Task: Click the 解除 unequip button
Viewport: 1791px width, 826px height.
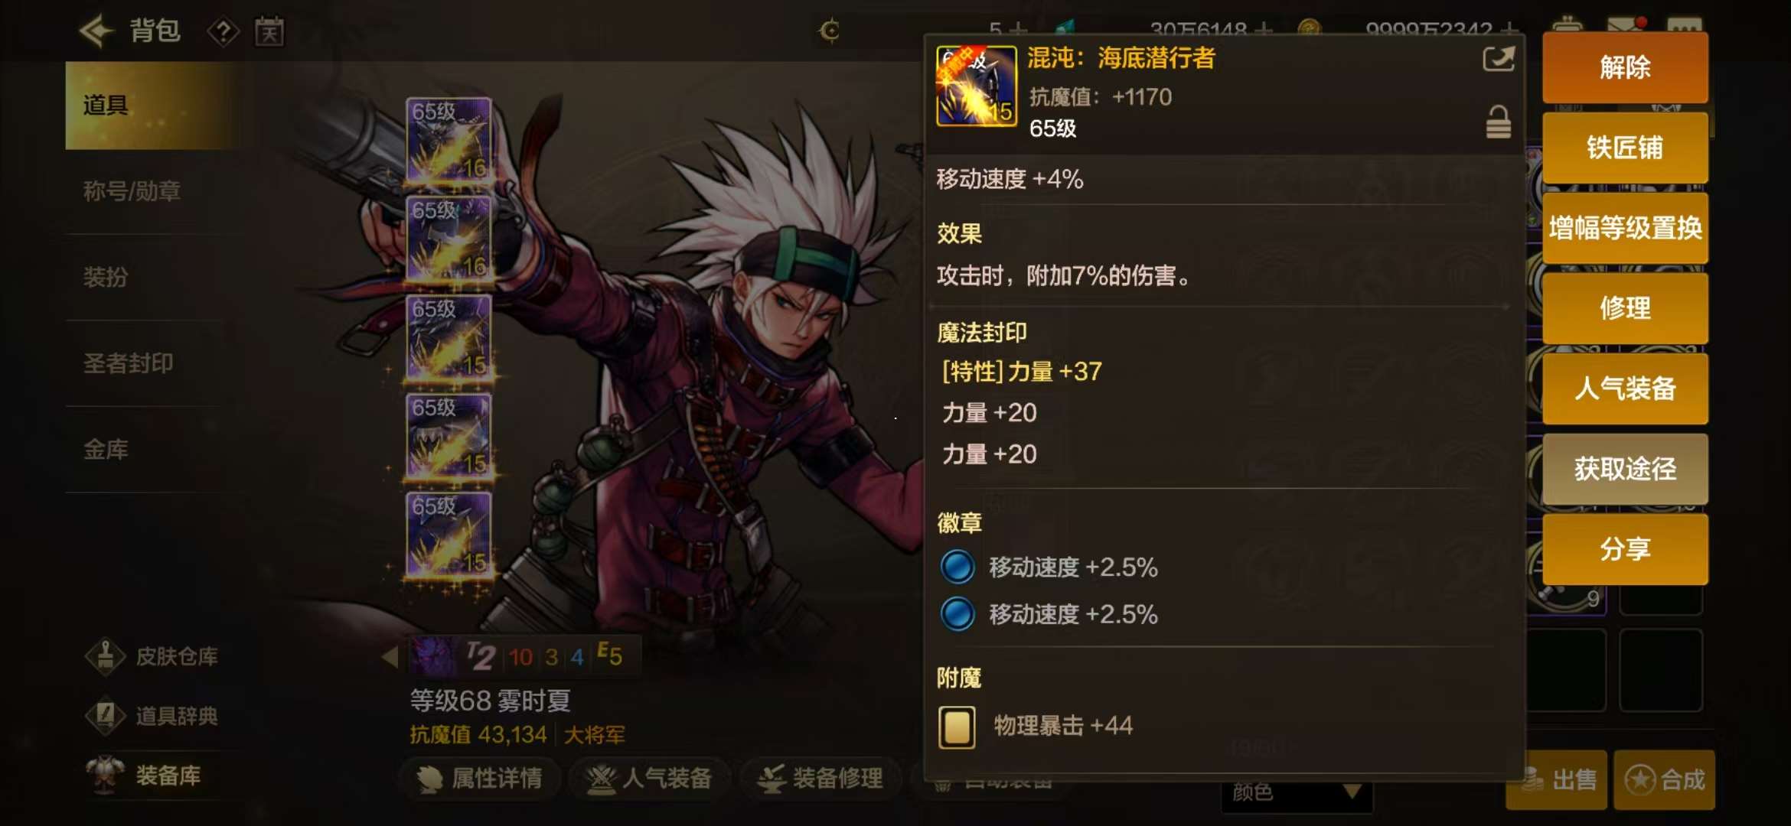Action: (1625, 67)
